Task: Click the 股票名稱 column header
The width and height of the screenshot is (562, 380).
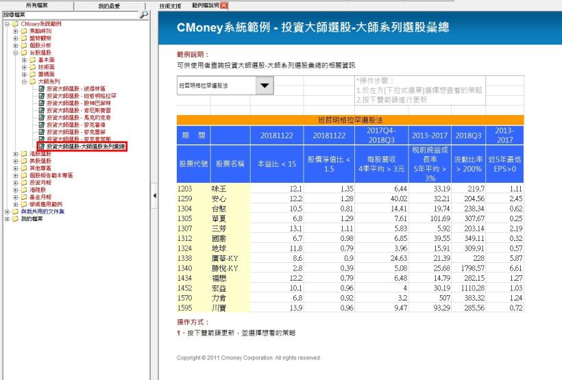Action: coord(230,164)
